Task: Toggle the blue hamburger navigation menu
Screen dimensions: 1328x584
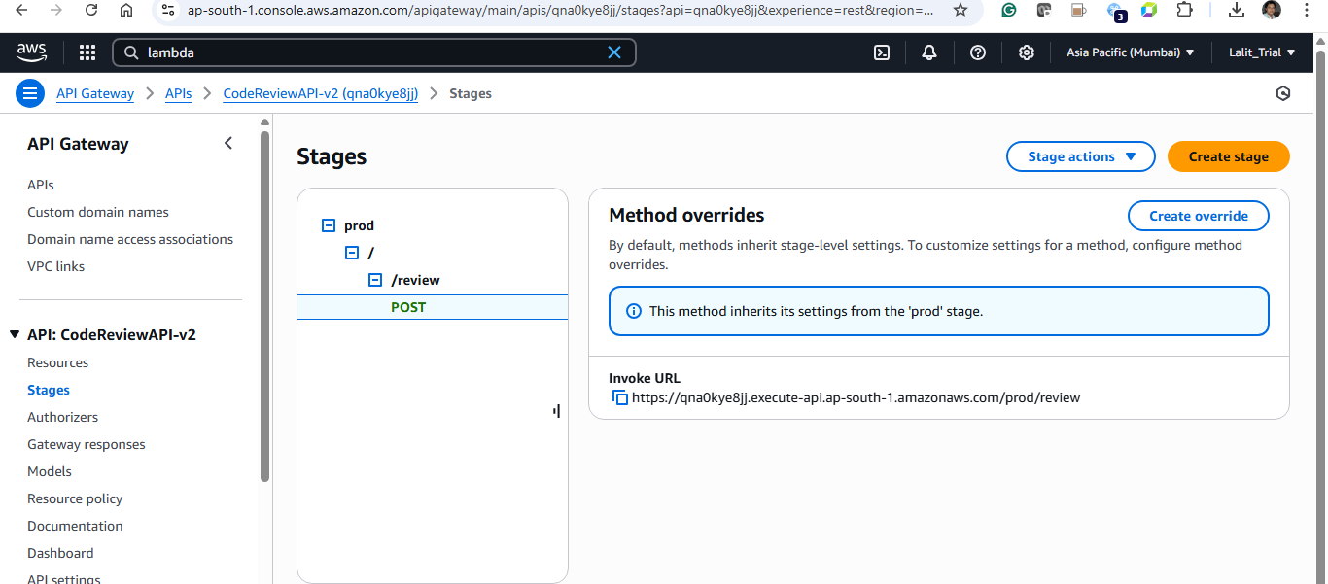Action: (30, 94)
